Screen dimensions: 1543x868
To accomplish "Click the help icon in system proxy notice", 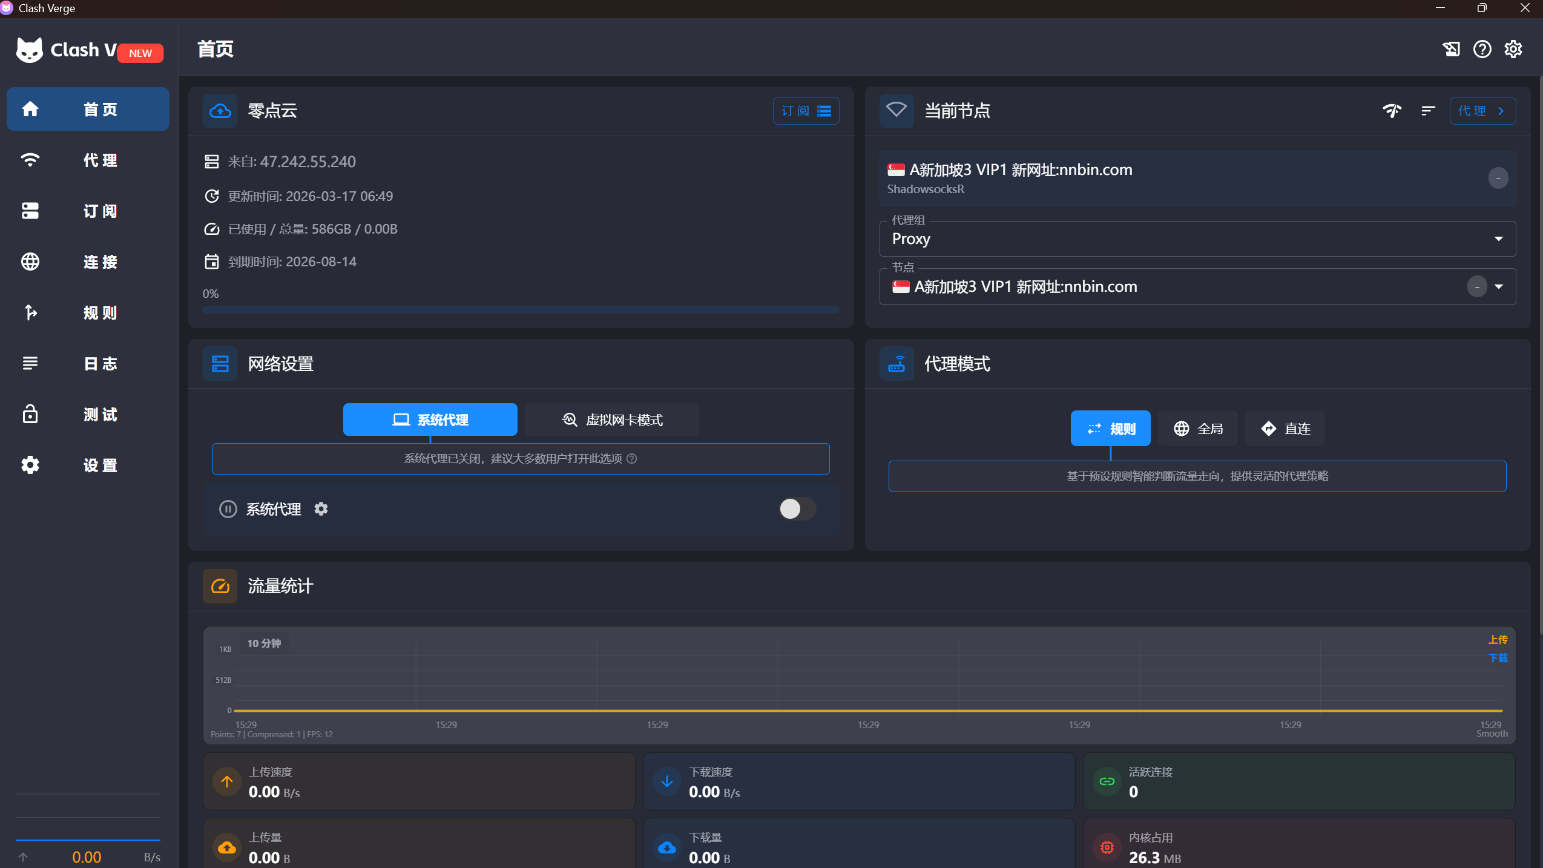I will pyautogui.click(x=632, y=459).
